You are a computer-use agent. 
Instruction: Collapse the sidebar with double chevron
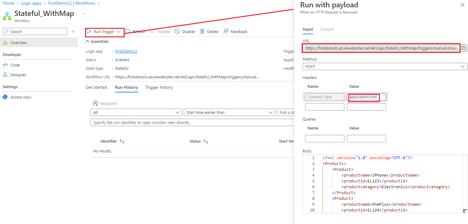coord(73,32)
